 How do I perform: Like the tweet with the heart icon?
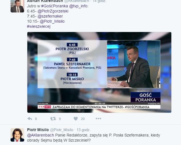coord(76,119)
